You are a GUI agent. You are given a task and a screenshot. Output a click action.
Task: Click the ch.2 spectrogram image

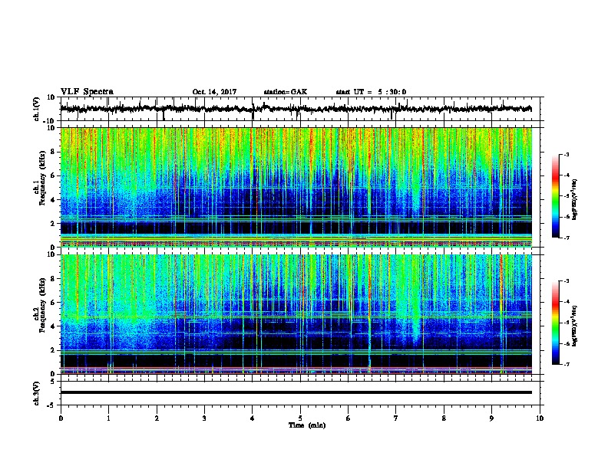[296, 314]
